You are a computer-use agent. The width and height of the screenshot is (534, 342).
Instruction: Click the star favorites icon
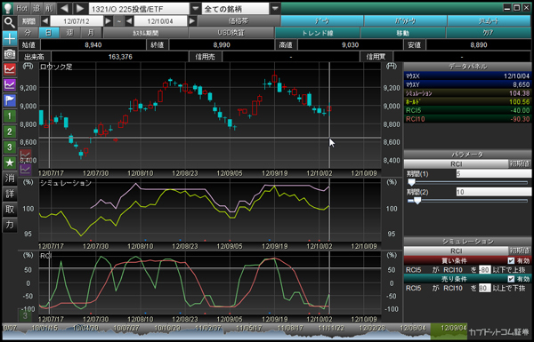(9, 163)
